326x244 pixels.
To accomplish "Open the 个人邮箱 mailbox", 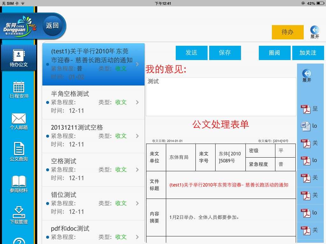I will pyautogui.click(x=19, y=122).
